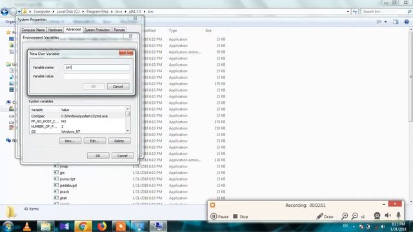Select jmap file in bin folder
Viewport: 413px width, 232px height.
tap(64, 166)
